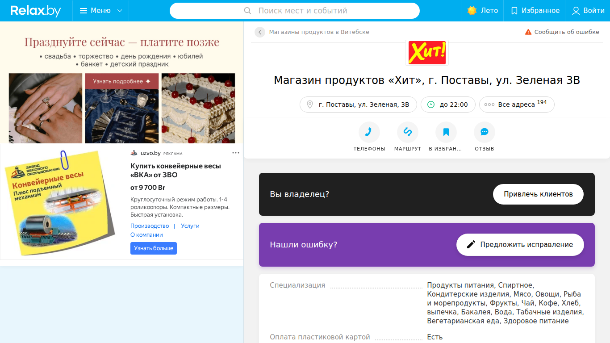The image size is (610, 343).
Task: Click the Оплата пластиковой картой label
Action: [x=320, y=337]
